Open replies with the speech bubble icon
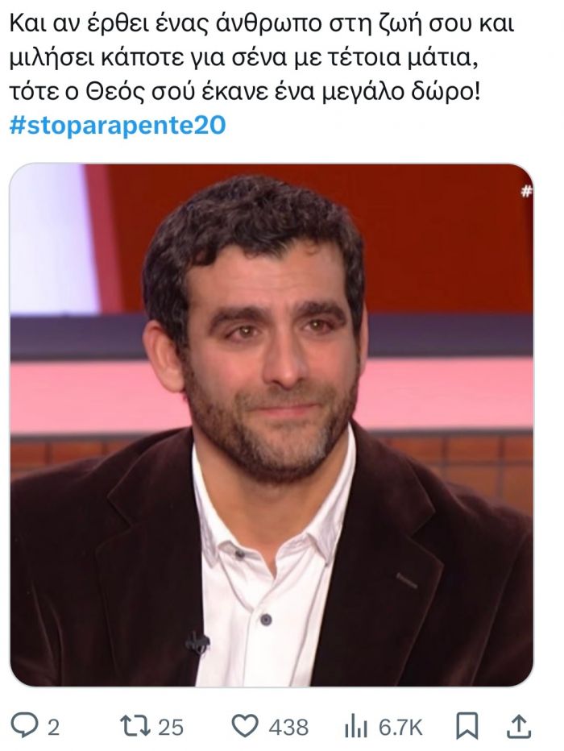This screenshot has height=751, width=564. pyautogui.click(x=22, y=727)
